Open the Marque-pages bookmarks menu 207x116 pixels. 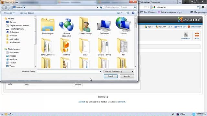click(199, 12)
